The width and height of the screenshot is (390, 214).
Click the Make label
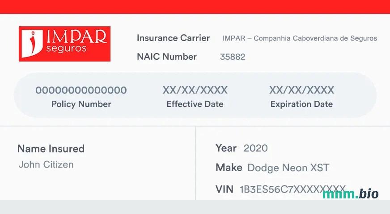(x=229, y=168)
